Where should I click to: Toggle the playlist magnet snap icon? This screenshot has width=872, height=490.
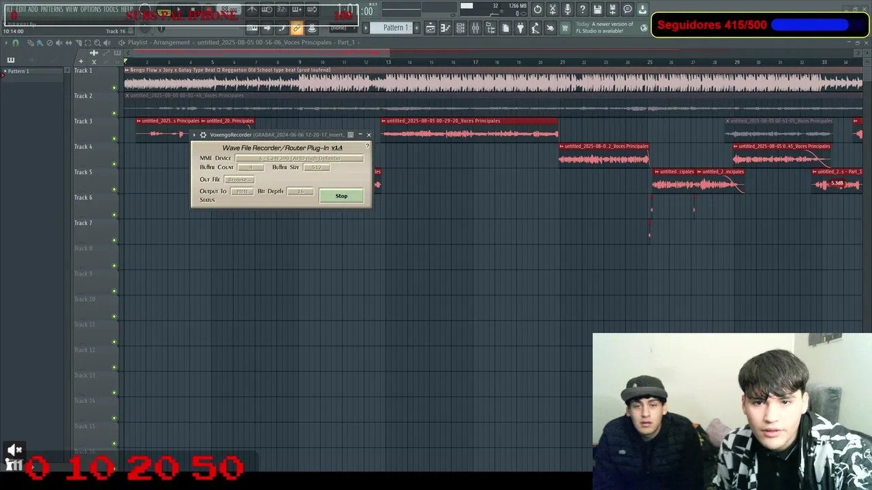(x=16, y=43)
